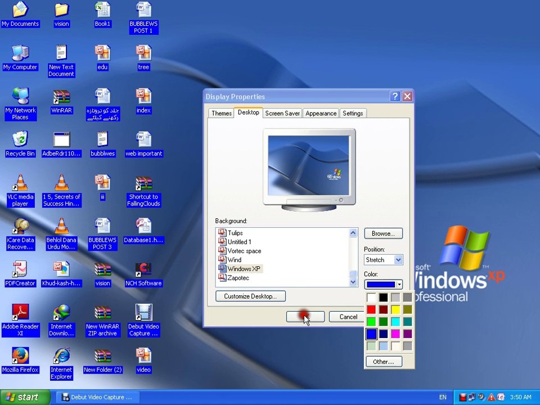Viewport: 540px width, 405px height.
Task: Click the Customize Desktop... button
Action: click(250, 296)
